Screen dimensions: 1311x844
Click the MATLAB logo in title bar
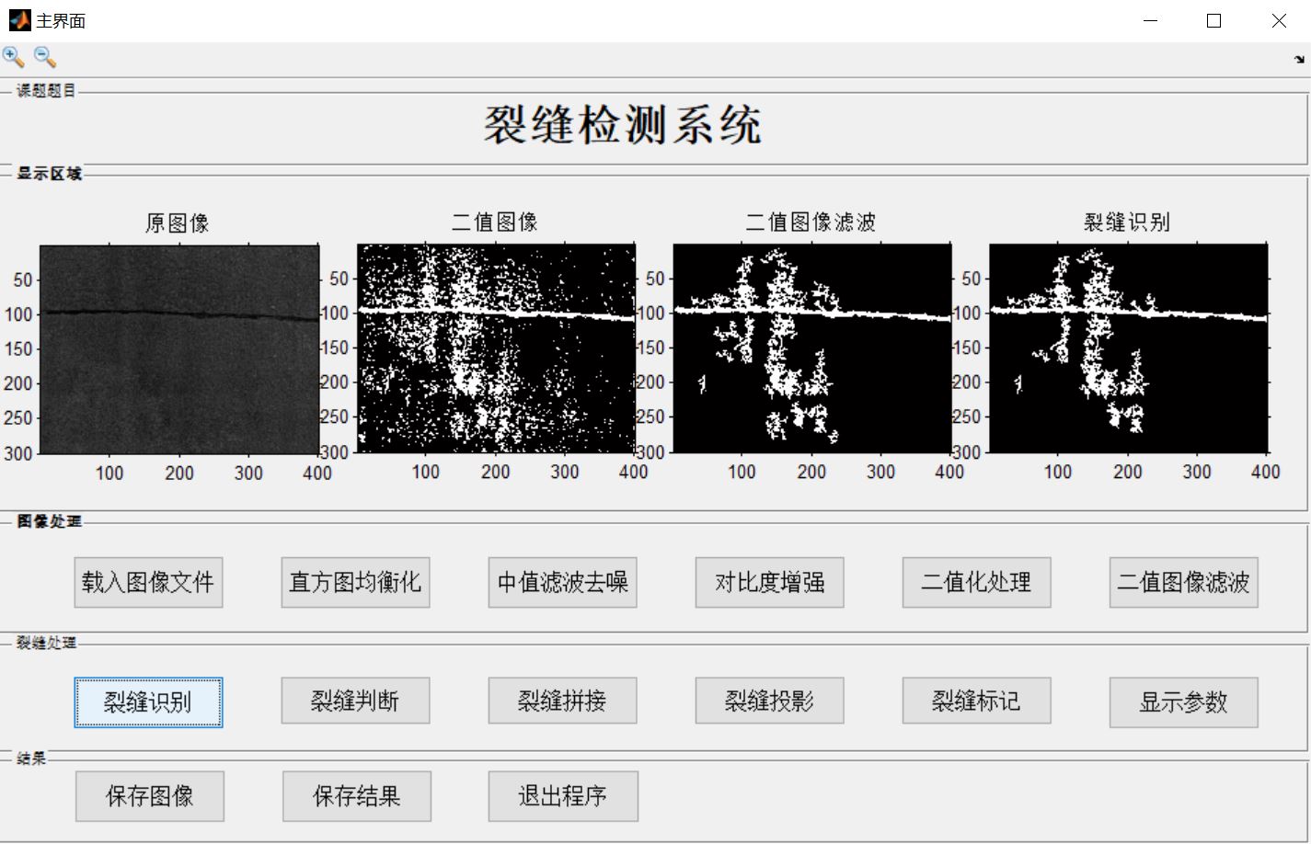pos(19,20)
